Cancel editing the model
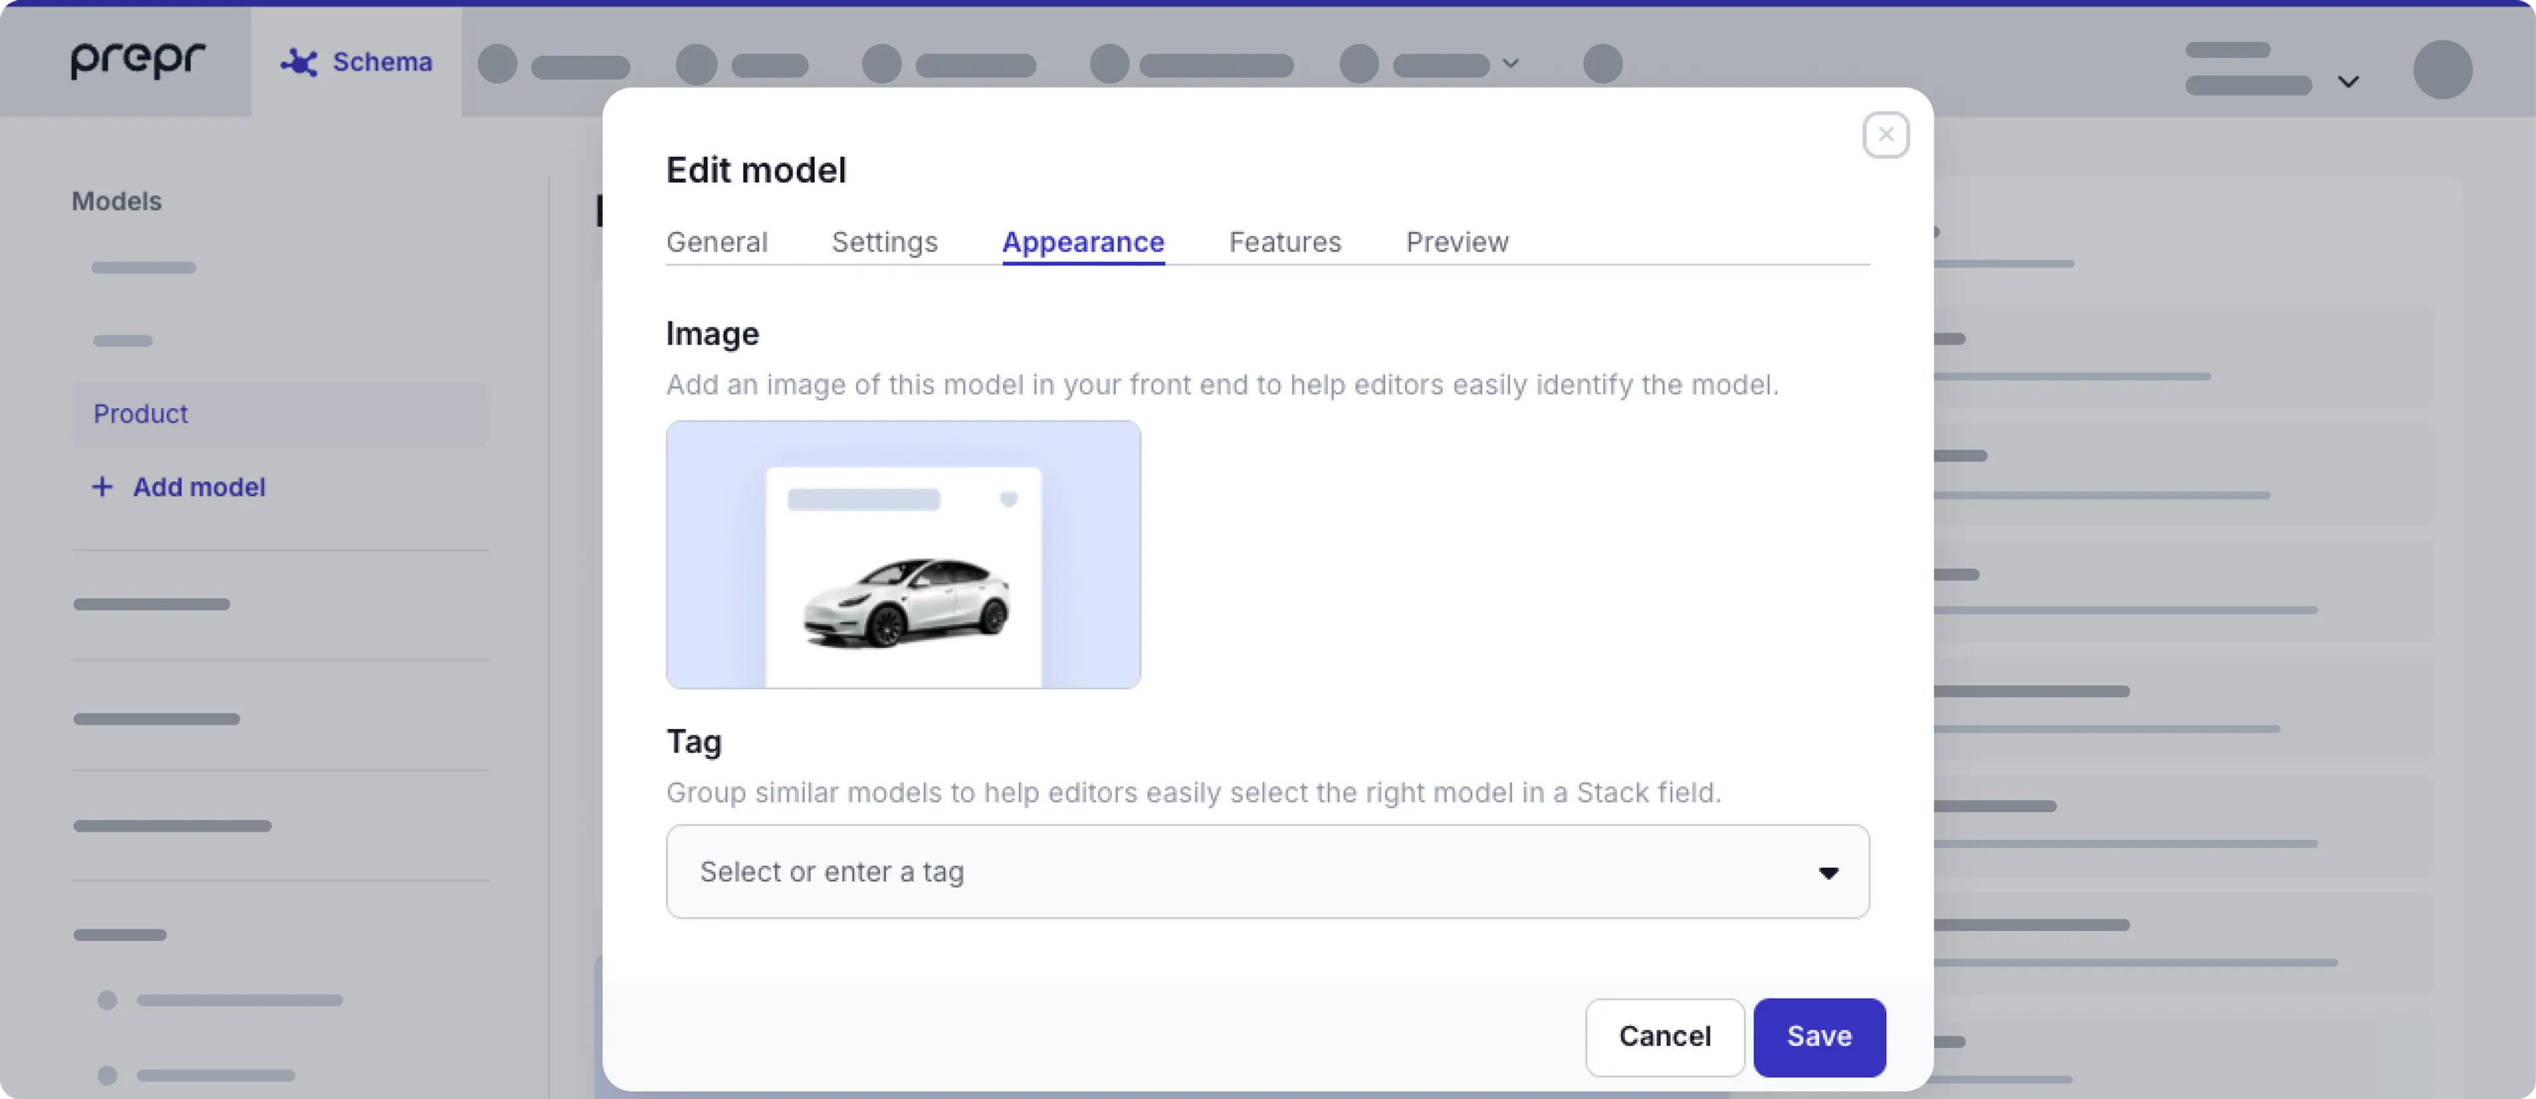This screenshot has width=2536, height=1099. point(1664,1036)
